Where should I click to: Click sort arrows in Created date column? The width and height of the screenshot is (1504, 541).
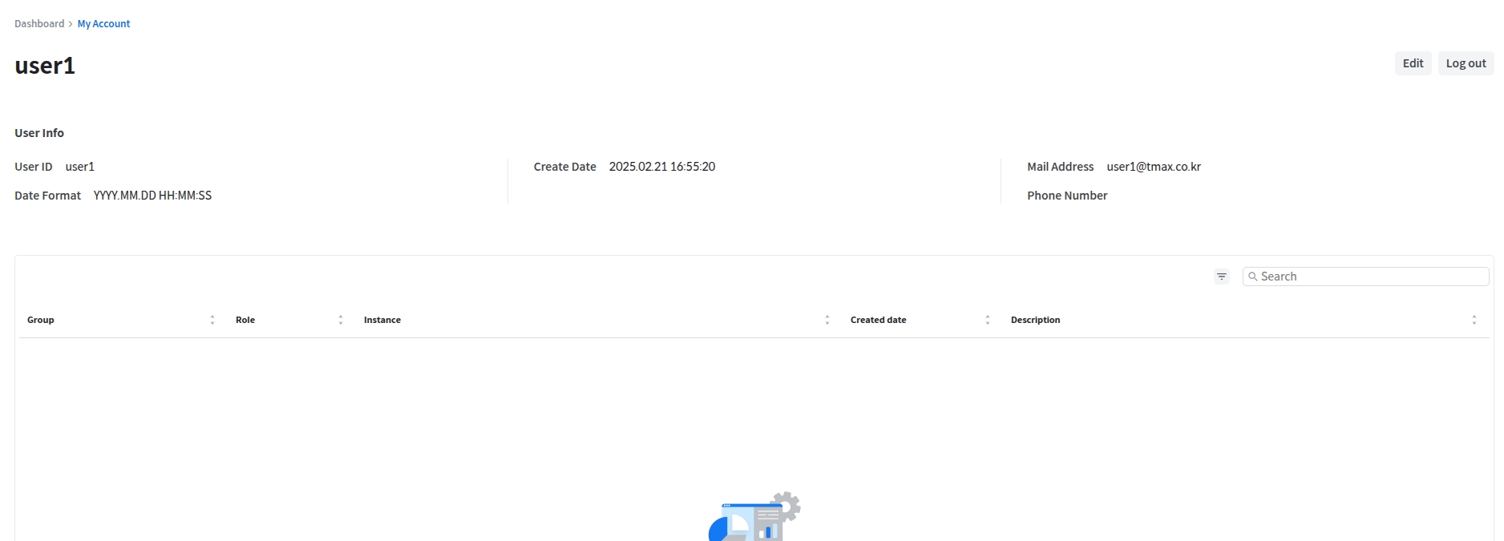click(x=988, y=320)
